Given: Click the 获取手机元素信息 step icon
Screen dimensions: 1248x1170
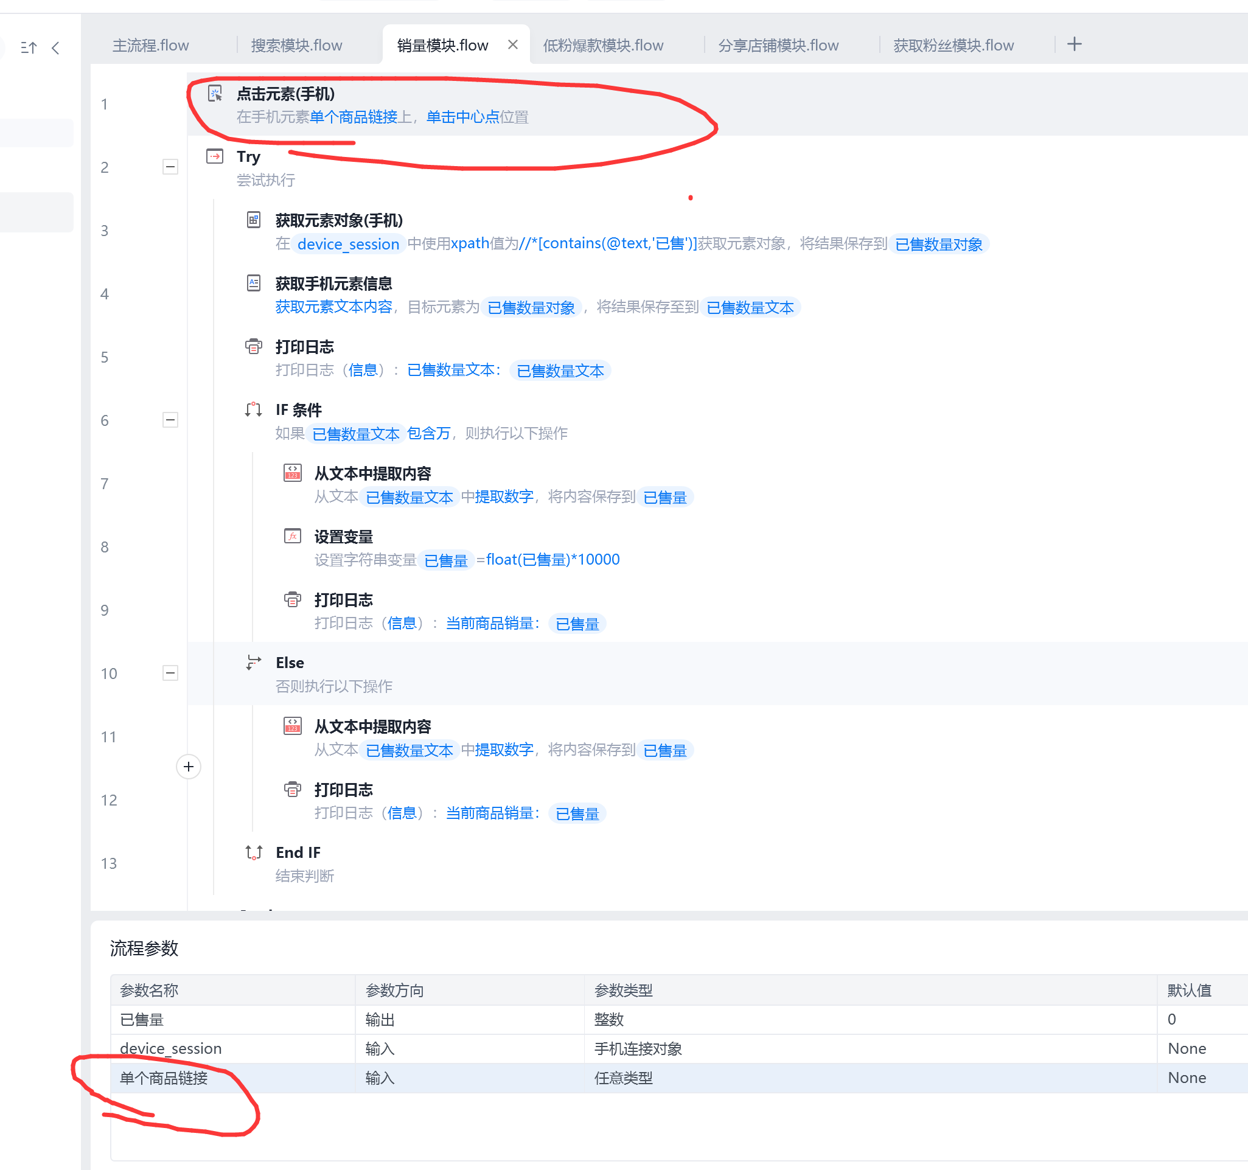Looking at the screenshot, I should point(254,283).
